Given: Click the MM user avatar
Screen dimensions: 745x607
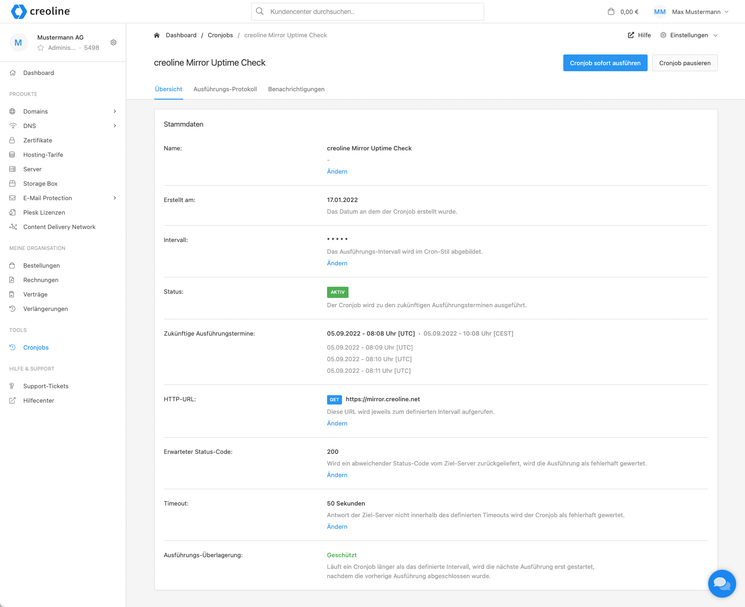Looking at the screenshot, I should (660, 12).
